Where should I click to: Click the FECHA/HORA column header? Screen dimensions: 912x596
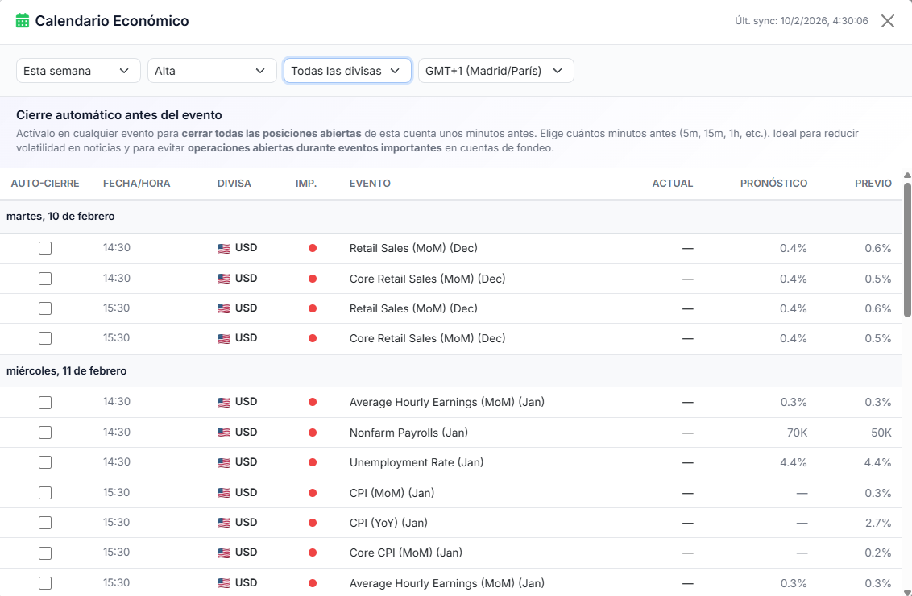coord(136,184)
